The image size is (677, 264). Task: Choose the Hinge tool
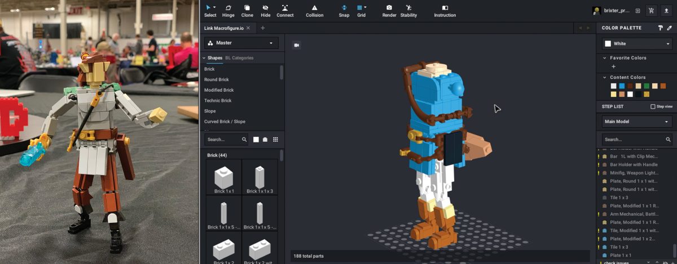(228, 11)
